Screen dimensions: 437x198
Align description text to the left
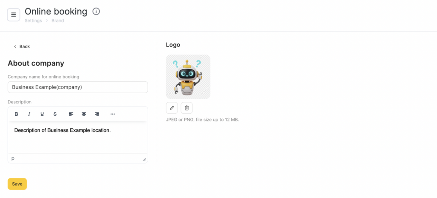click(71, 114)
